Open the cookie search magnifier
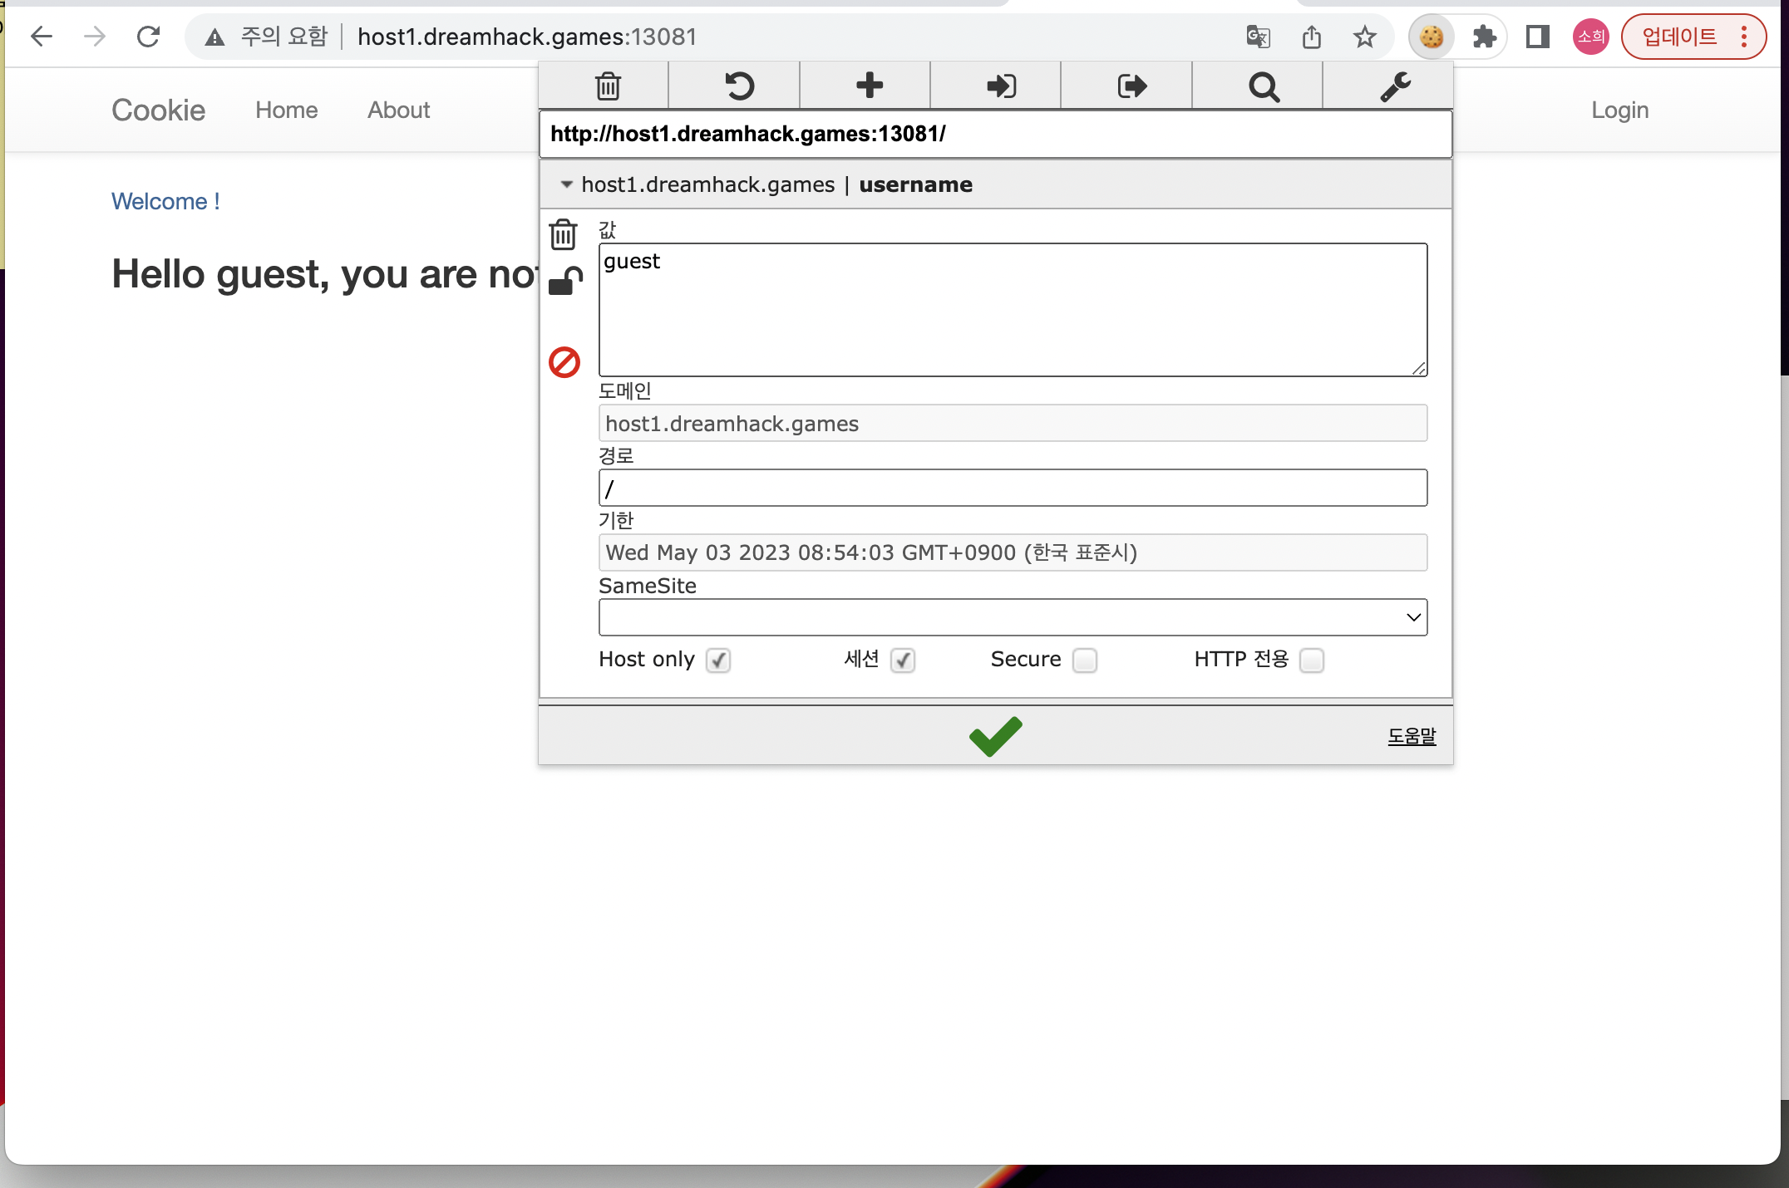This screenshot has height=1188, width=1789. pos(1263,86)
